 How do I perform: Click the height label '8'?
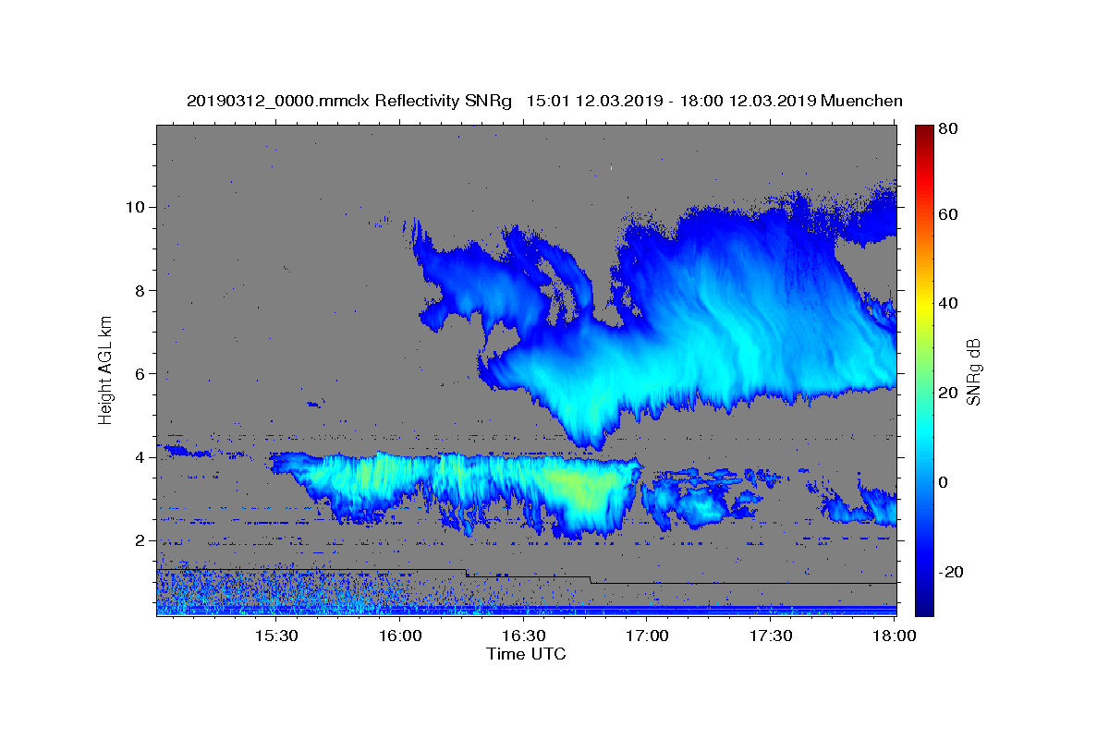coord(141,290)
